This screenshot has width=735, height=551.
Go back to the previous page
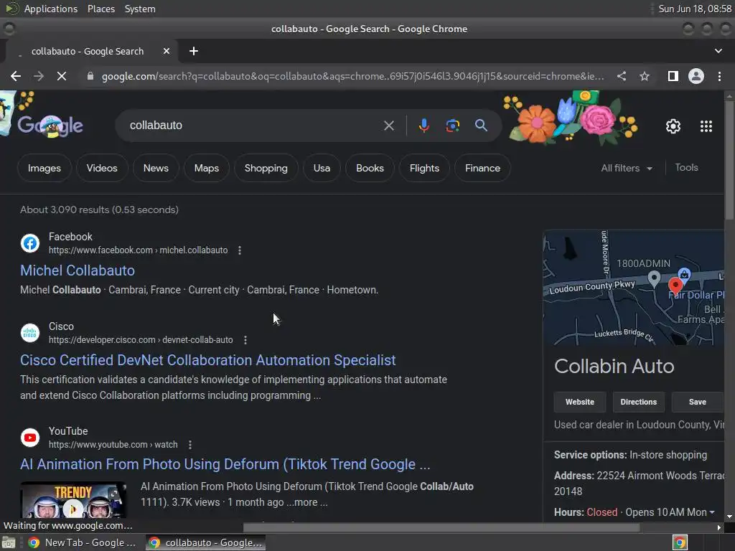[x=16, y=76]
